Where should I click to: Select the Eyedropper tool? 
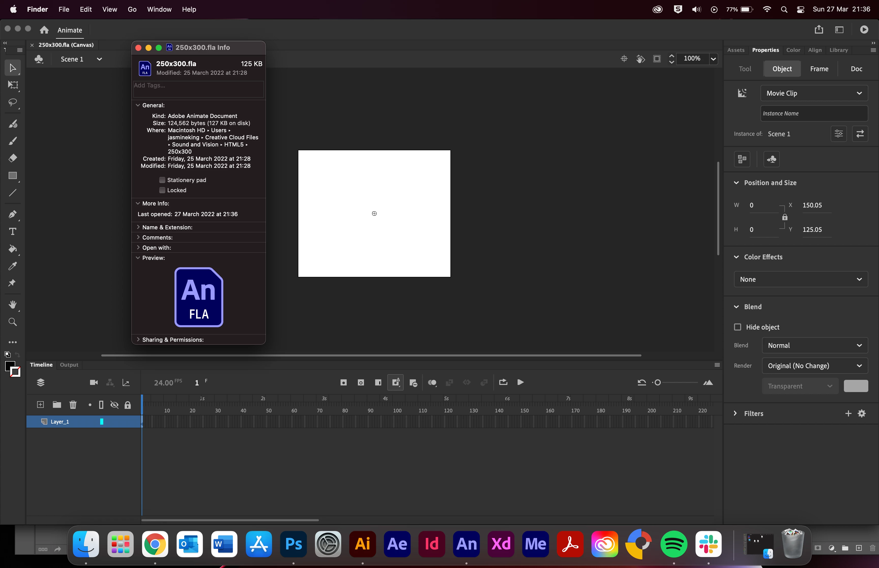click(x=12, y=266)
